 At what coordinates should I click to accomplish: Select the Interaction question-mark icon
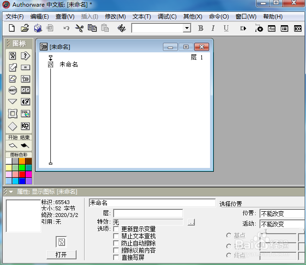tap(25, 56)
